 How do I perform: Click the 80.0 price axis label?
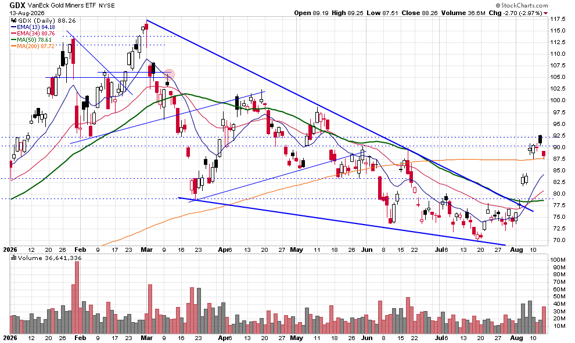tap(559, 193)
